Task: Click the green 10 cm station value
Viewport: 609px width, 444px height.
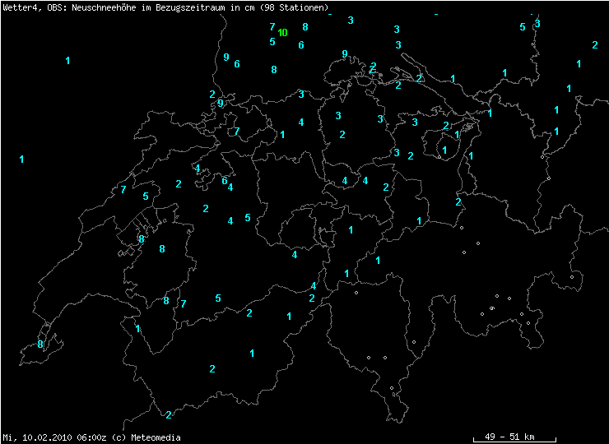Action: [x=282, y=33]
